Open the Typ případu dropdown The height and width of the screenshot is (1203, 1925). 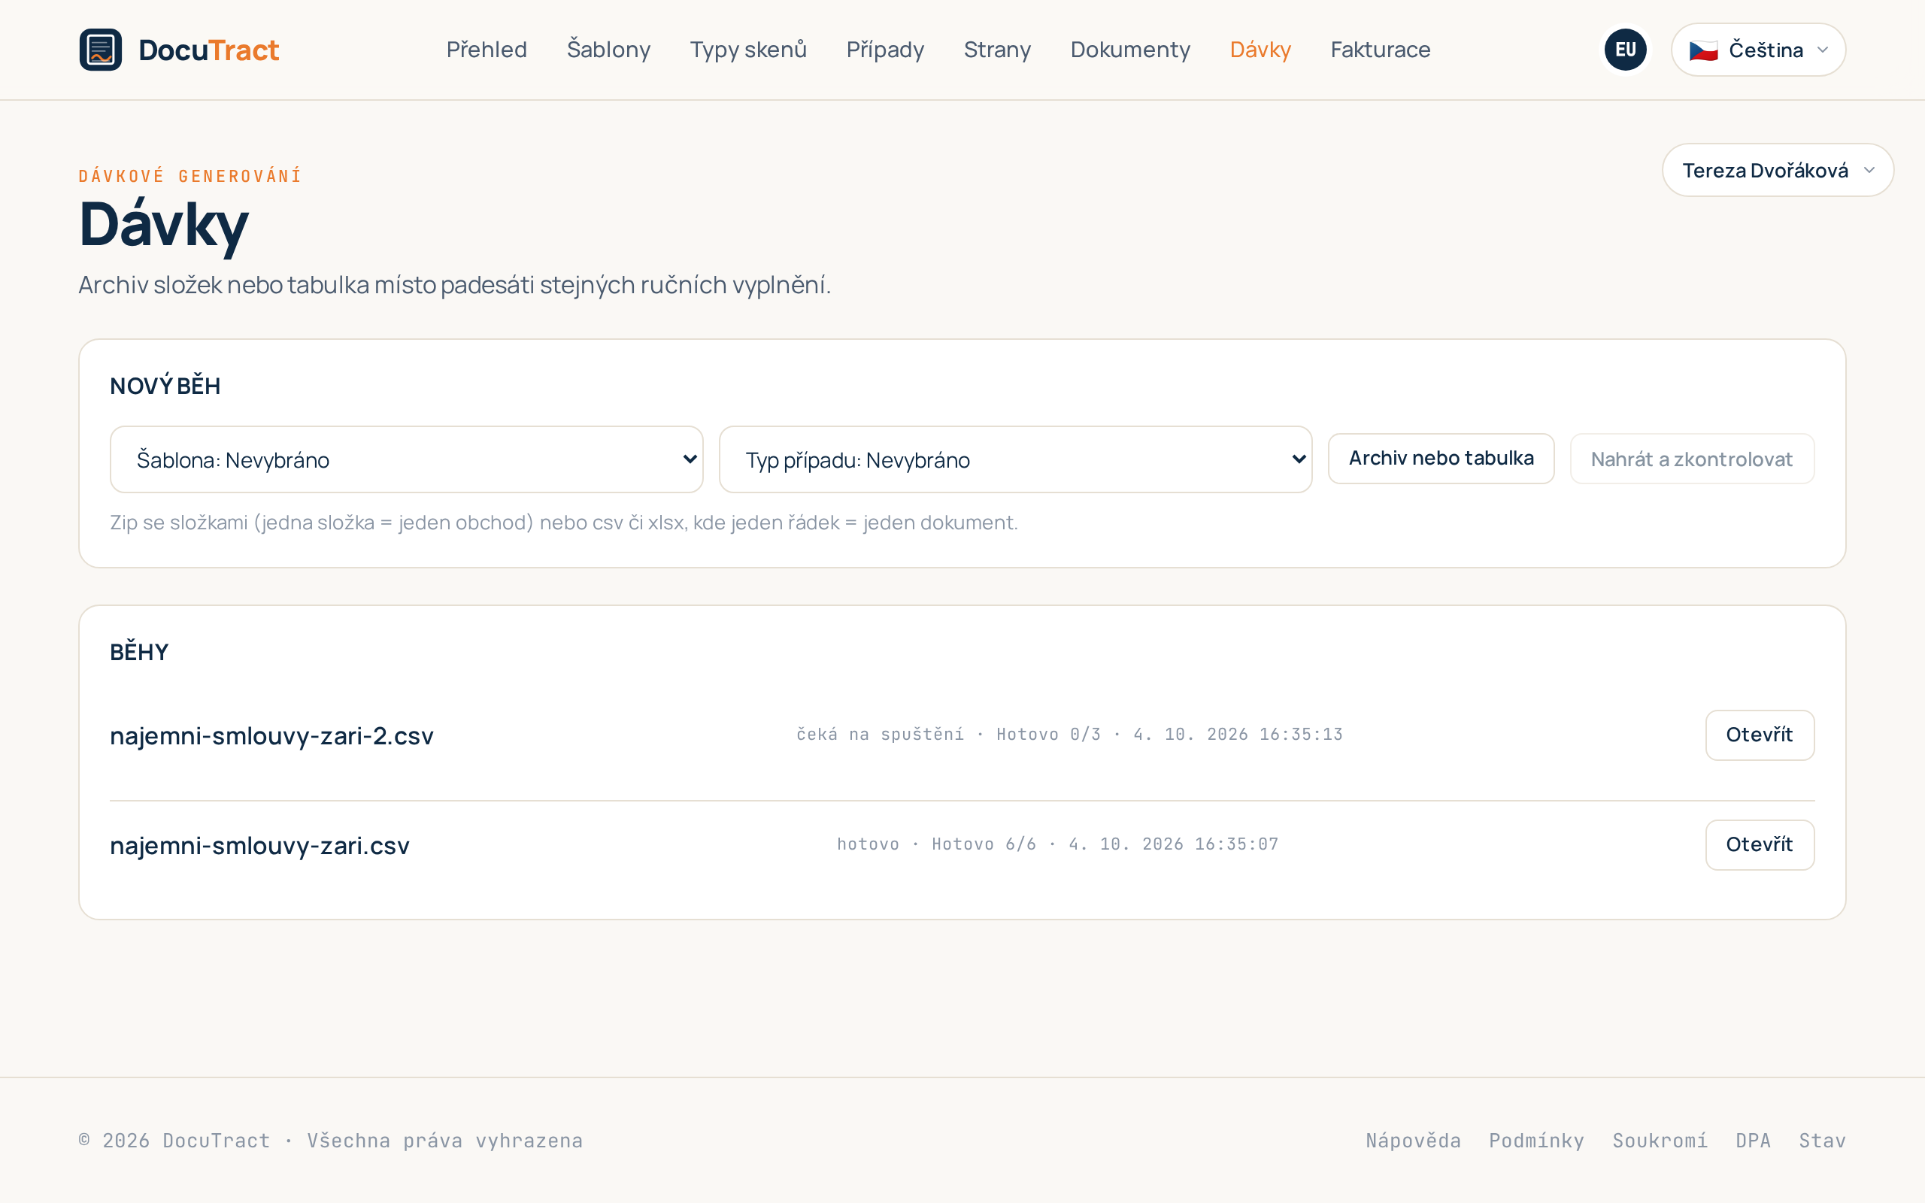(1015, 459)
